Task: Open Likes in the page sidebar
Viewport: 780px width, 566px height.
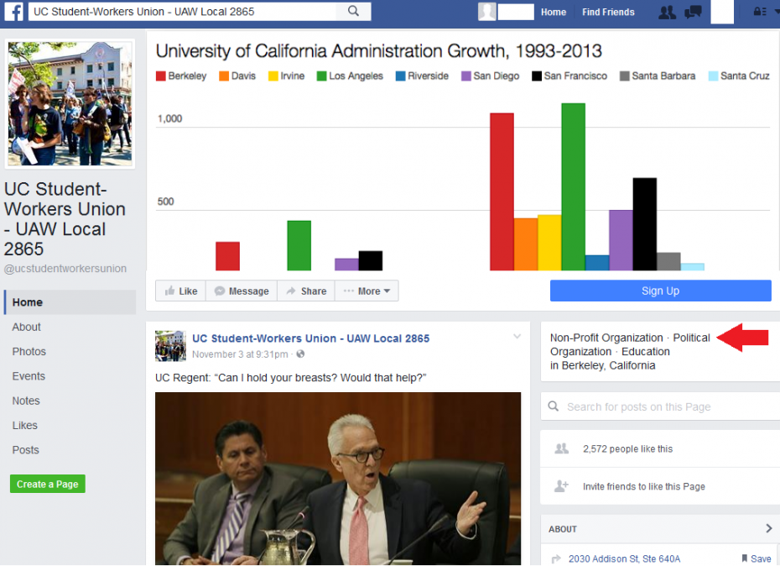Action: click(25, 426)
